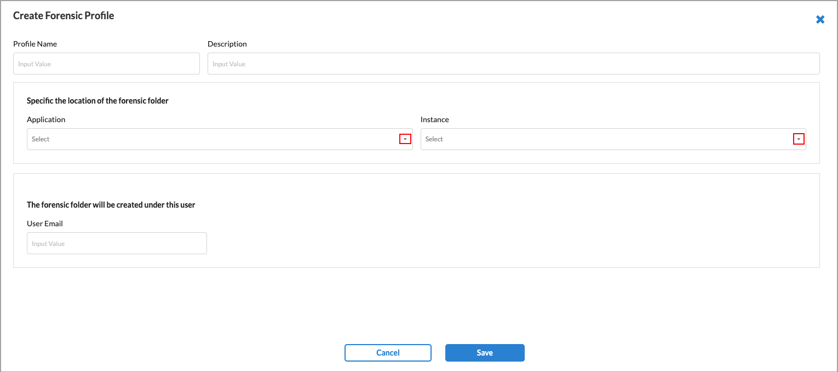Click the Description label
The width and height of the screenshot is (838, 372).
click(227, 44)
